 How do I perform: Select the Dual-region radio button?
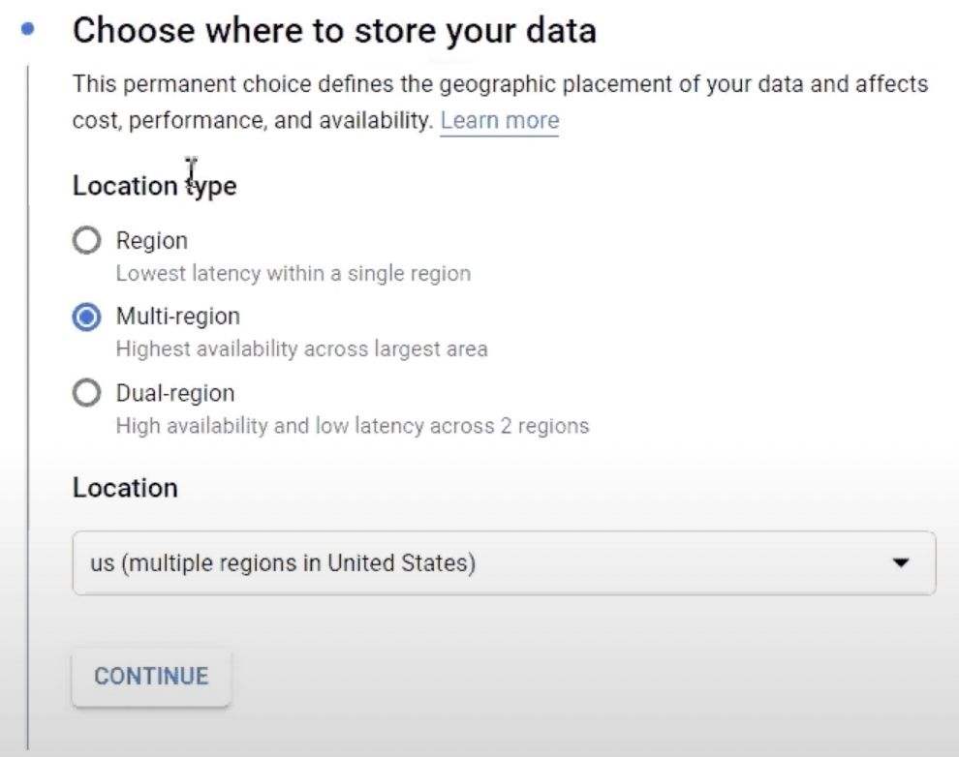[87, 393]
